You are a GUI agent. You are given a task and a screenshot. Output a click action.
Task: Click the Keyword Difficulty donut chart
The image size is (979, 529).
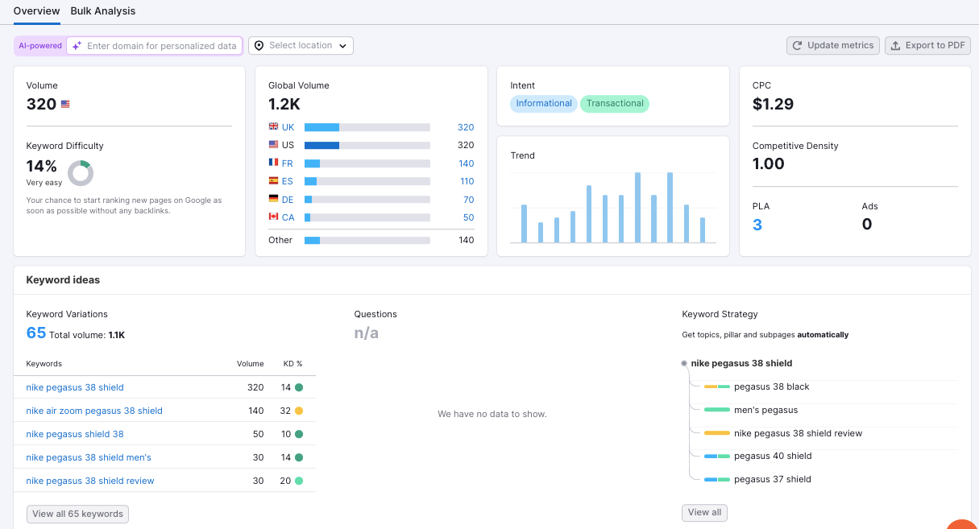tap(80, 173)
